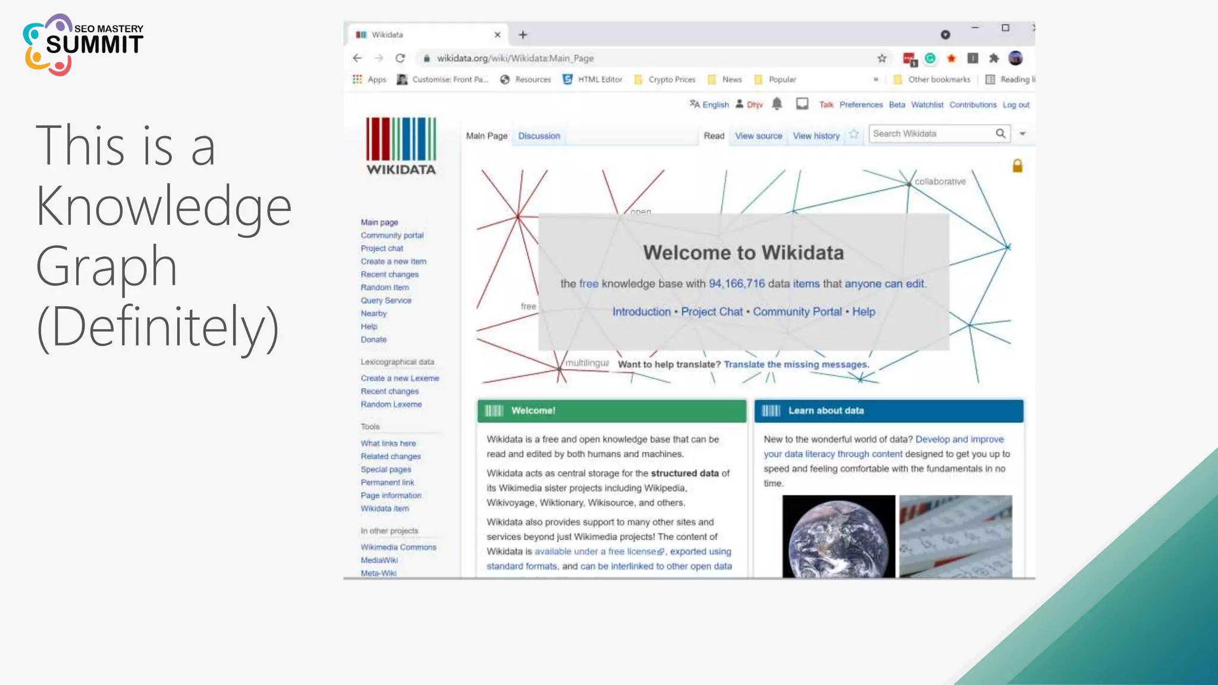This screenshot has height=685, width=1218.
Task: Open the HTML Editor bookmark
Action: (593, 79)
